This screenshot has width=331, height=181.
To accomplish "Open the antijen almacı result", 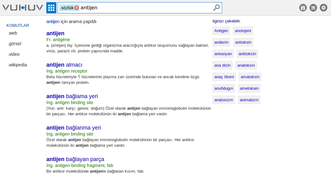I will (64, 65).
